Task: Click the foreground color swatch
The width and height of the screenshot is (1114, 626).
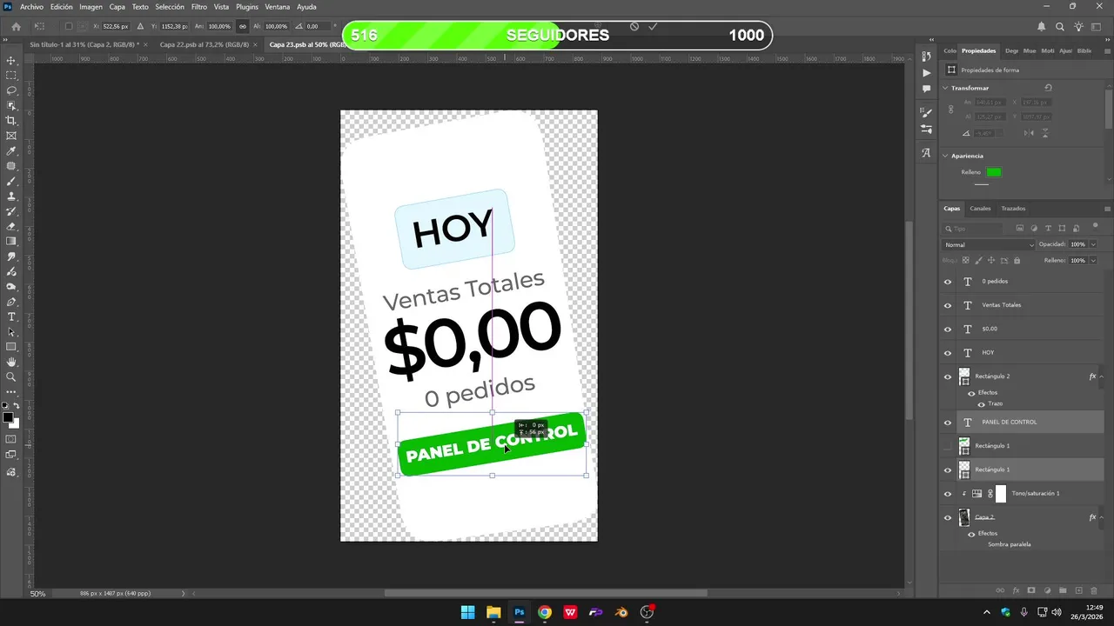Action: pyautogui.click(x=8, y=418)
